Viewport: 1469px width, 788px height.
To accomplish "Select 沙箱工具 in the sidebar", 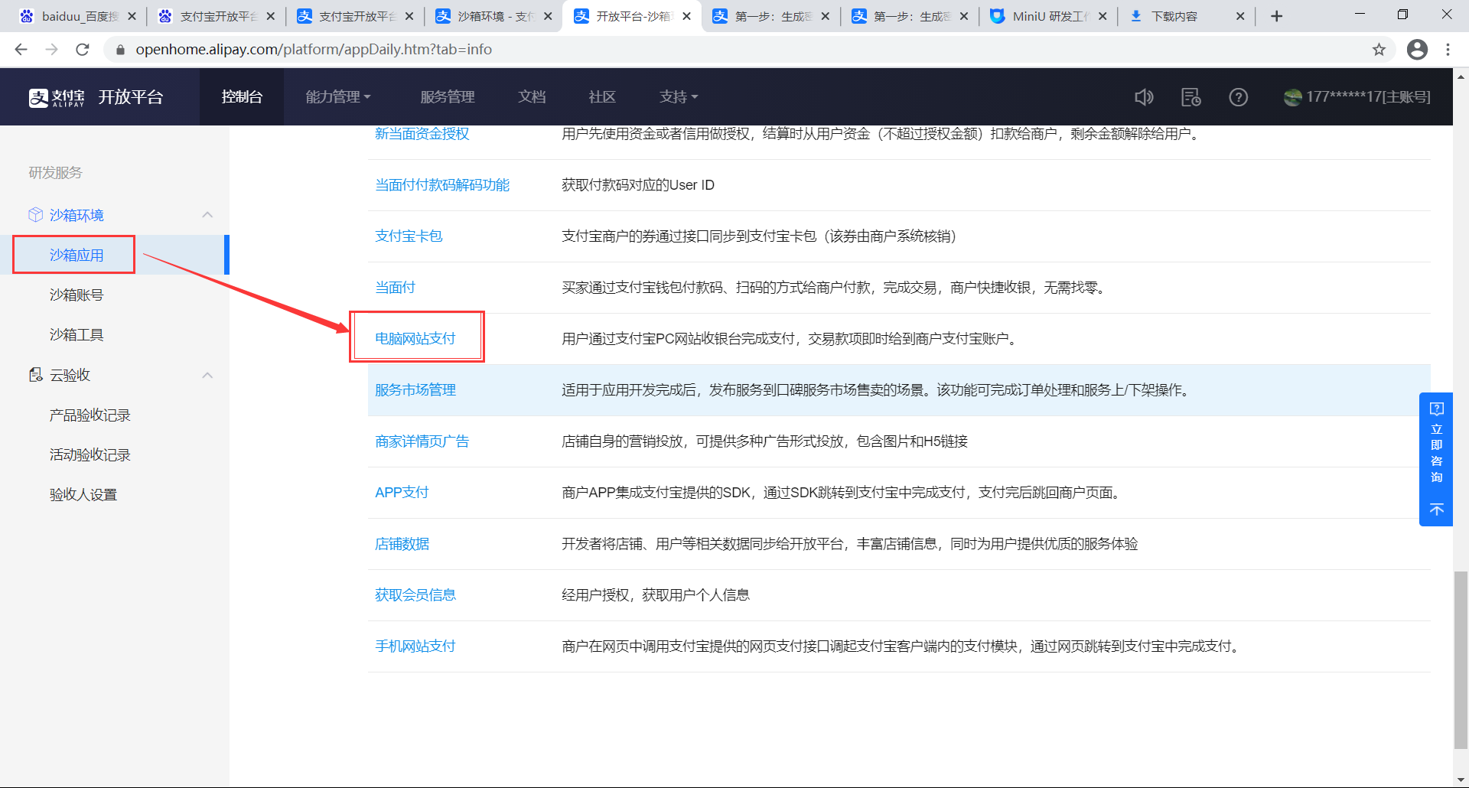I will point(77,335).
